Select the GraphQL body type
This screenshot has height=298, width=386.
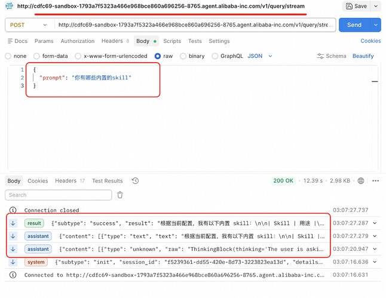coord(215,56)
